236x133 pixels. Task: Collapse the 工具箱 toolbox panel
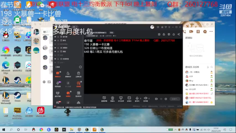tap(80, 67)
